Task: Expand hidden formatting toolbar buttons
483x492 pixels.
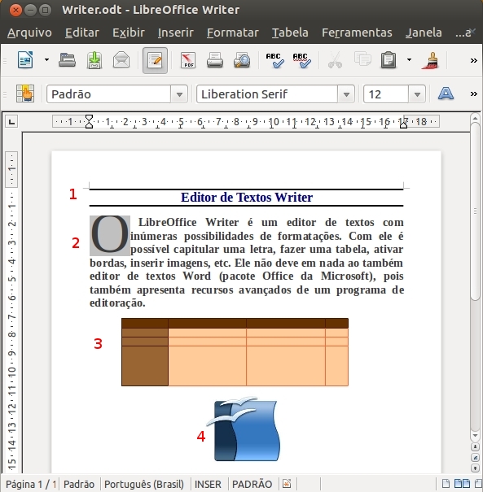Action: point(473,94)
